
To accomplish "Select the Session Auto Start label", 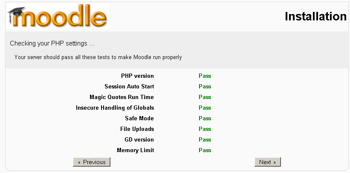I will [129, 87].
